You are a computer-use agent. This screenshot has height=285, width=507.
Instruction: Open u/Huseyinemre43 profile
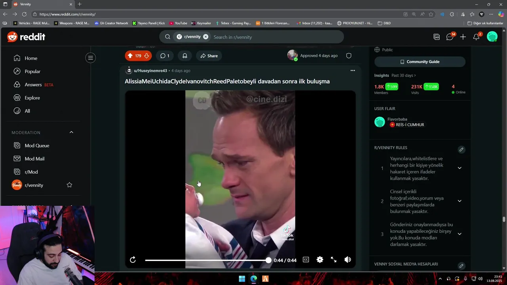[x=151, y=70]
